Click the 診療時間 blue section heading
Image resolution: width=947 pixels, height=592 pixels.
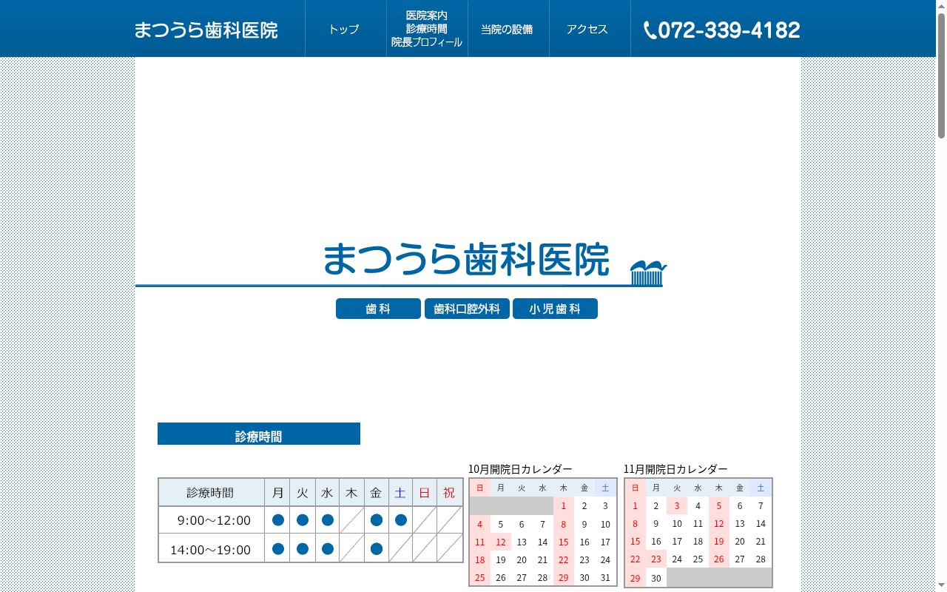pos(259,434)
